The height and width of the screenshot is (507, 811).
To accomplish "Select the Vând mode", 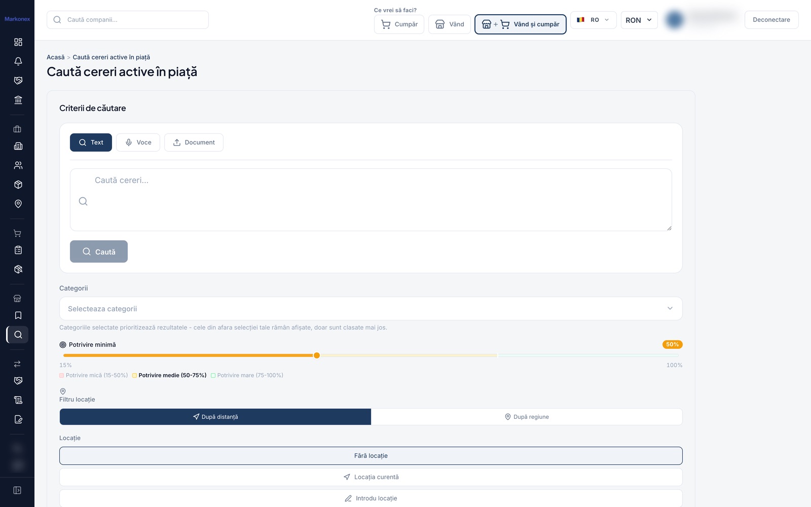I will tap(450, 24).
